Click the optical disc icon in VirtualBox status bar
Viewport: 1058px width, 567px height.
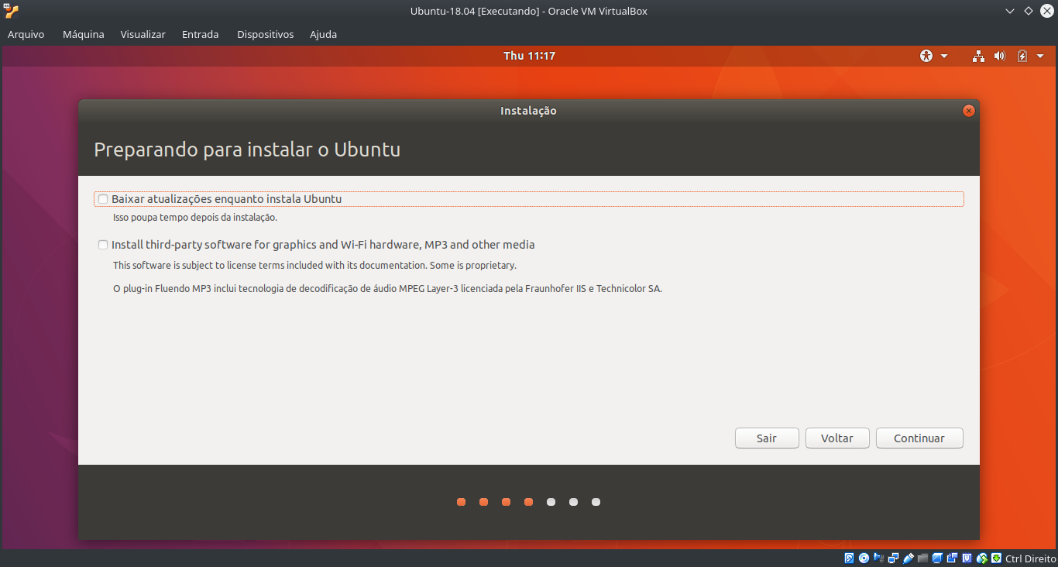click(x=864, y=558)
